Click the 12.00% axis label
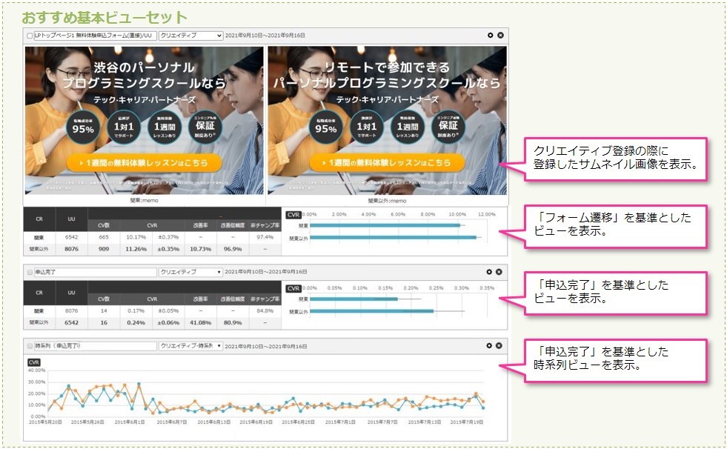The image size is (727, 449). click(486, 215)
